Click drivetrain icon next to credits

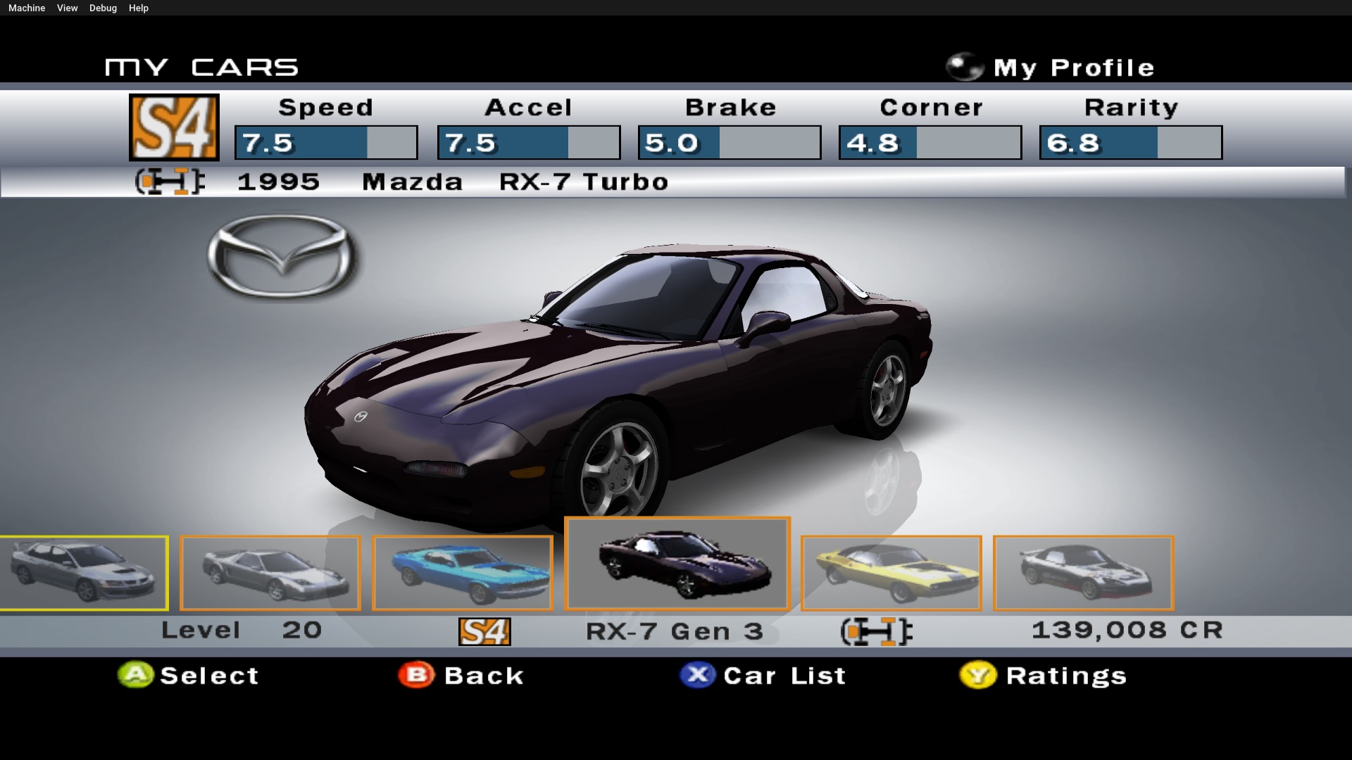click(877, 631)
